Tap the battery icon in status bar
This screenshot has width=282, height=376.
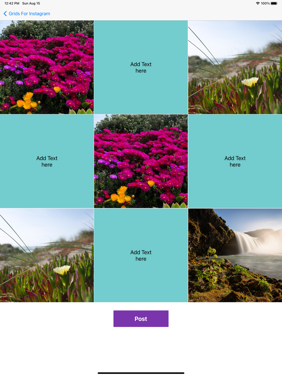[x=274, y=3]
